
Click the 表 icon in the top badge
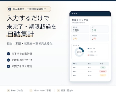pos(10,9)
